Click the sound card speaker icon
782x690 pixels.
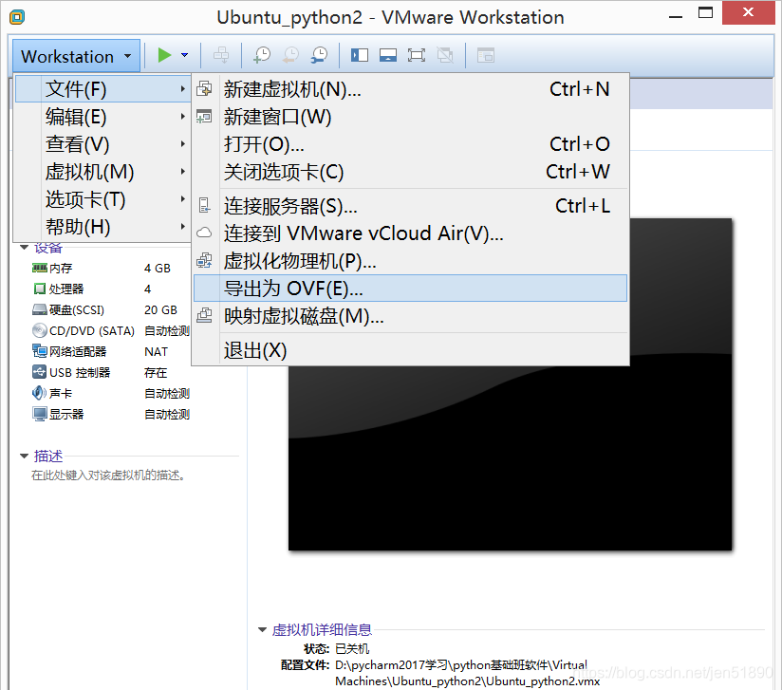click(x=40, y=393)
